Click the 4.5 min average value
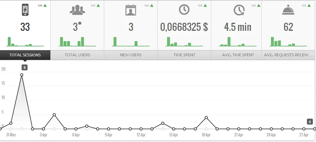Viewport: 316px width, 142px height. point(238,27)
